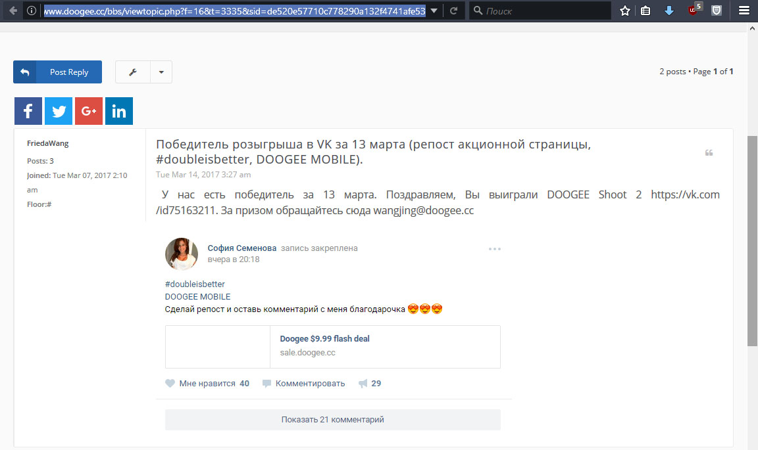Screen dimensions: 758x450
Task: Open the DOOGEE MOBILE link
Action: [x=197, y=297]
